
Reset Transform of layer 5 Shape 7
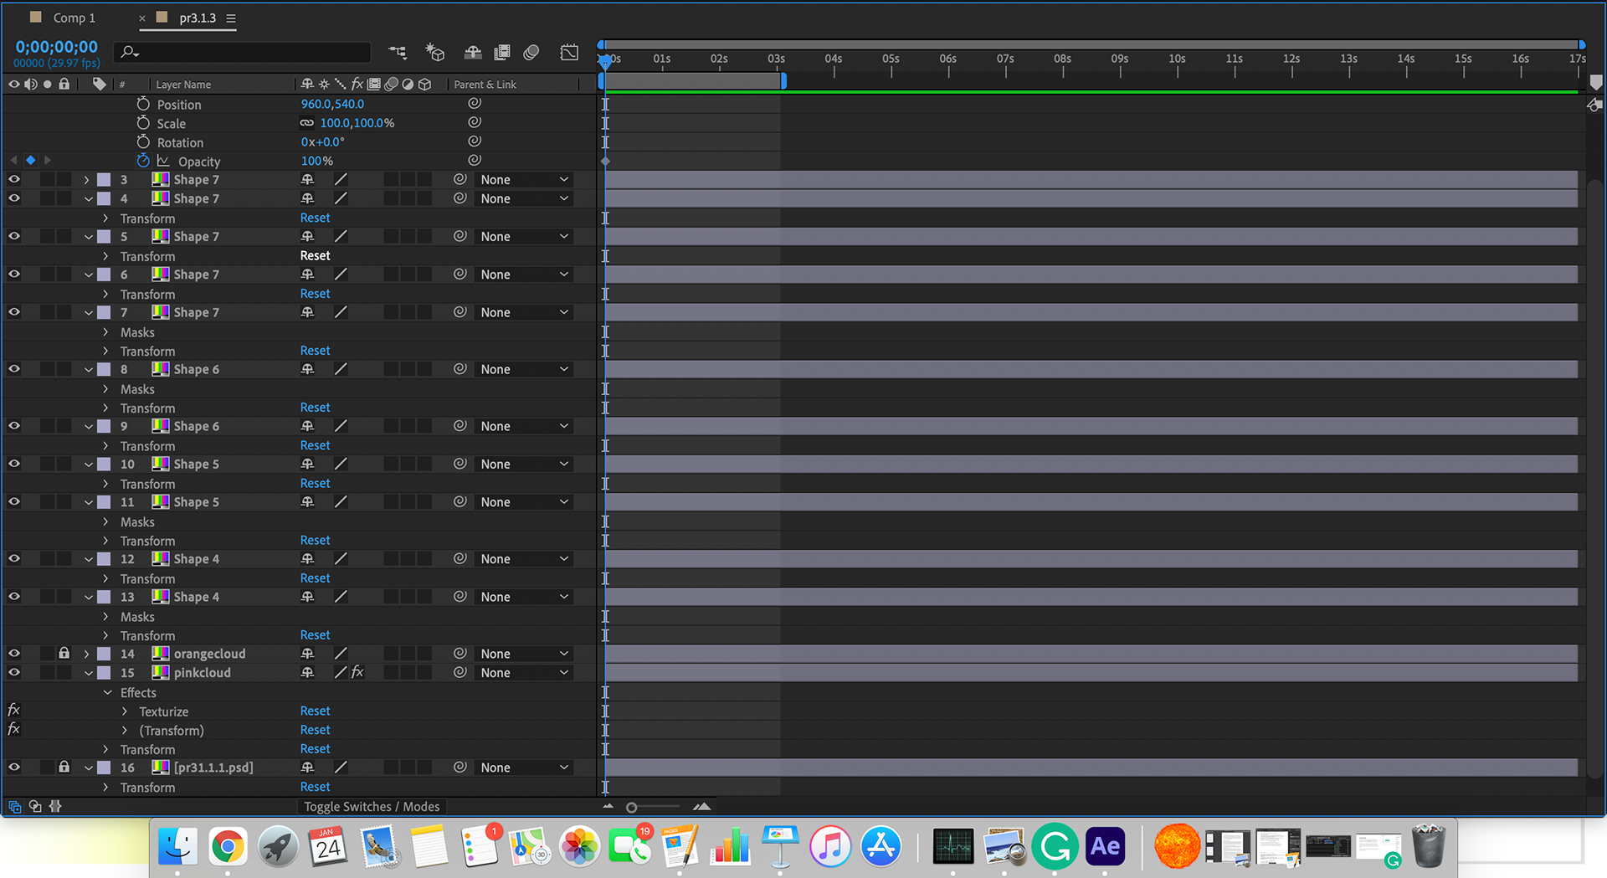316,255
